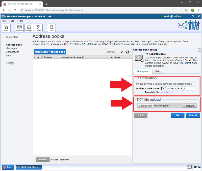Close the Address book details panel
Image resolution: width=202 pixels, height=171 pixels.
coord(199,50)
